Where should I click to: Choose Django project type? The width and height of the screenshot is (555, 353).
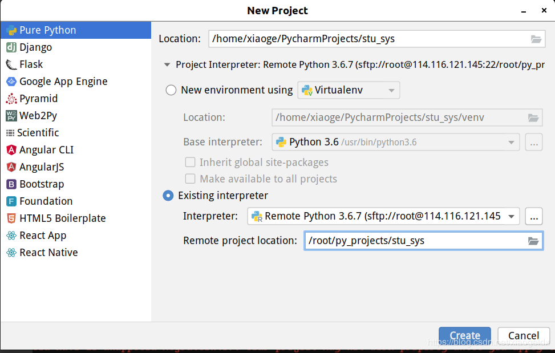tap(76, 47)
